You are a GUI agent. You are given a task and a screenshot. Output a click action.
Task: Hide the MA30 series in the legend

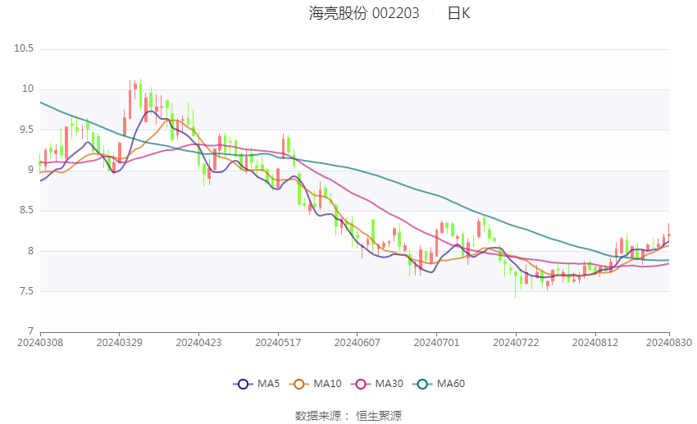(361, 384)
